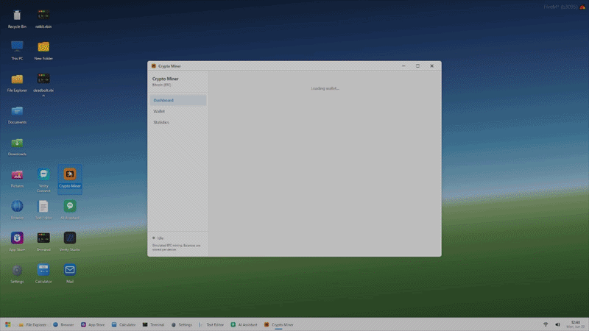Viewport: 589px width, 331px height.
Task: Click the 'Loading wallet...' text
Action: [x=325, y=88]
